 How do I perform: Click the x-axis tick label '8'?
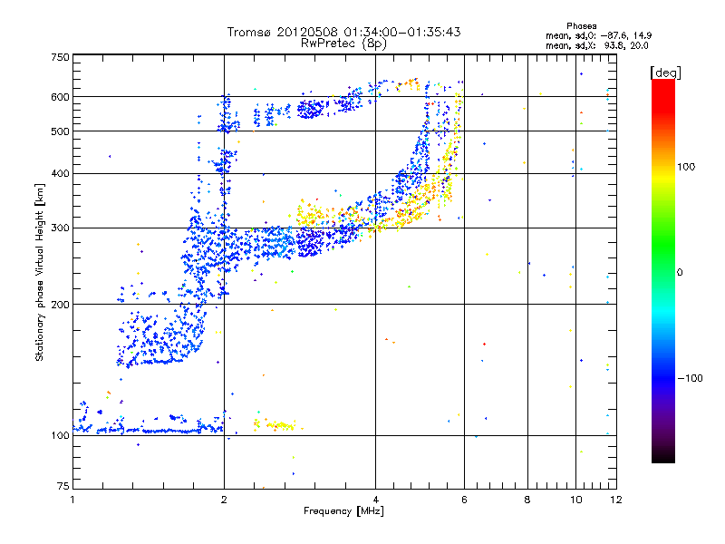pos(527,500)
